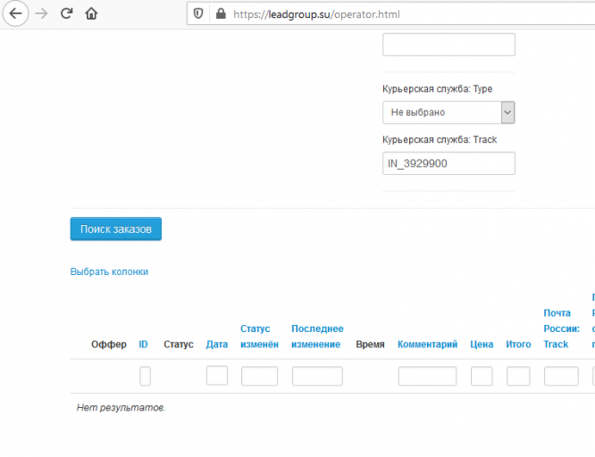Click the Статус column header text

[x=179, y=345]
